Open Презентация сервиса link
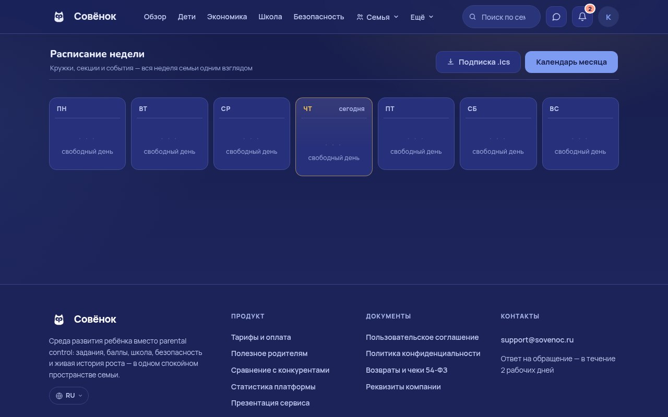This screenshot has width=668, height=417. click(270, 403)
